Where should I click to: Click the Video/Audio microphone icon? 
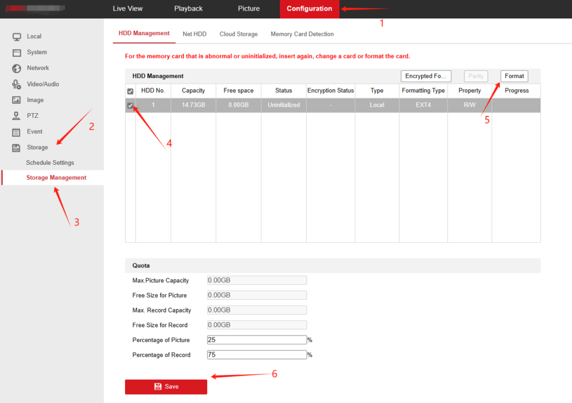(x=17, y=84)
